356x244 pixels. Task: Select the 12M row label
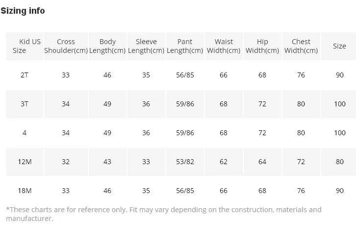[25, 162]
